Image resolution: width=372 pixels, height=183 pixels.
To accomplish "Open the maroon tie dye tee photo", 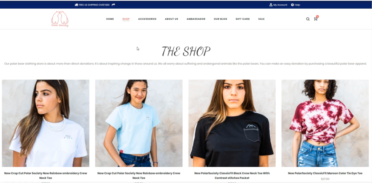I will [325, 123].
